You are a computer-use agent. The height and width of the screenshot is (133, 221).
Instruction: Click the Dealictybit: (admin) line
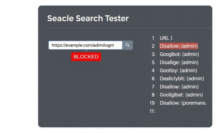click(x=182, y=79)
